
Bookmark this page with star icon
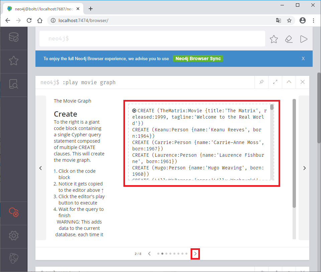click(289, 20)
